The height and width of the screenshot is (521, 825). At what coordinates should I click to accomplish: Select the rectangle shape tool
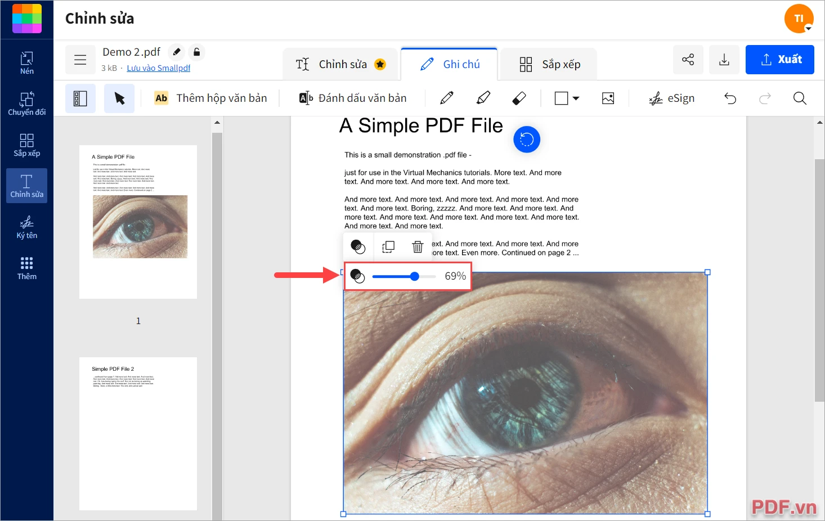pyautogui.click(x=561, y=98)
